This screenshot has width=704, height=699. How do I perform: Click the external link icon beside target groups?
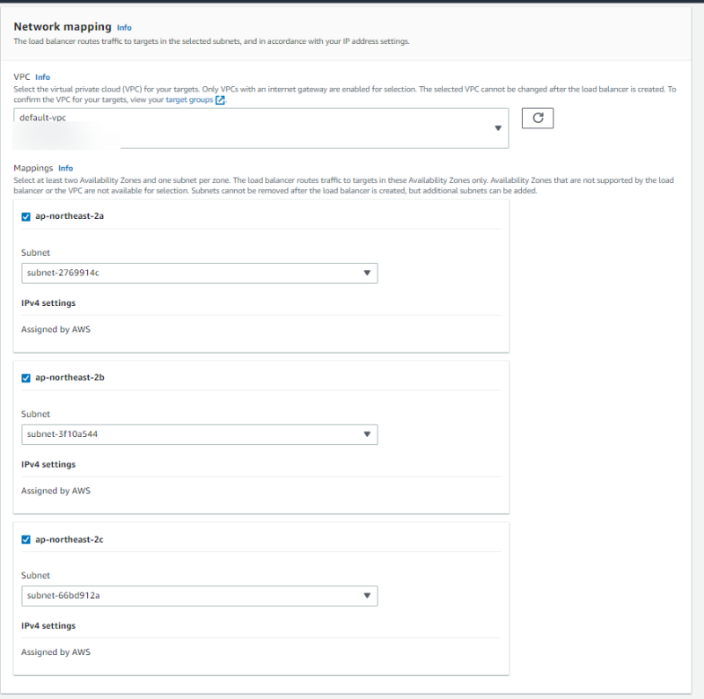pos(220,101)
